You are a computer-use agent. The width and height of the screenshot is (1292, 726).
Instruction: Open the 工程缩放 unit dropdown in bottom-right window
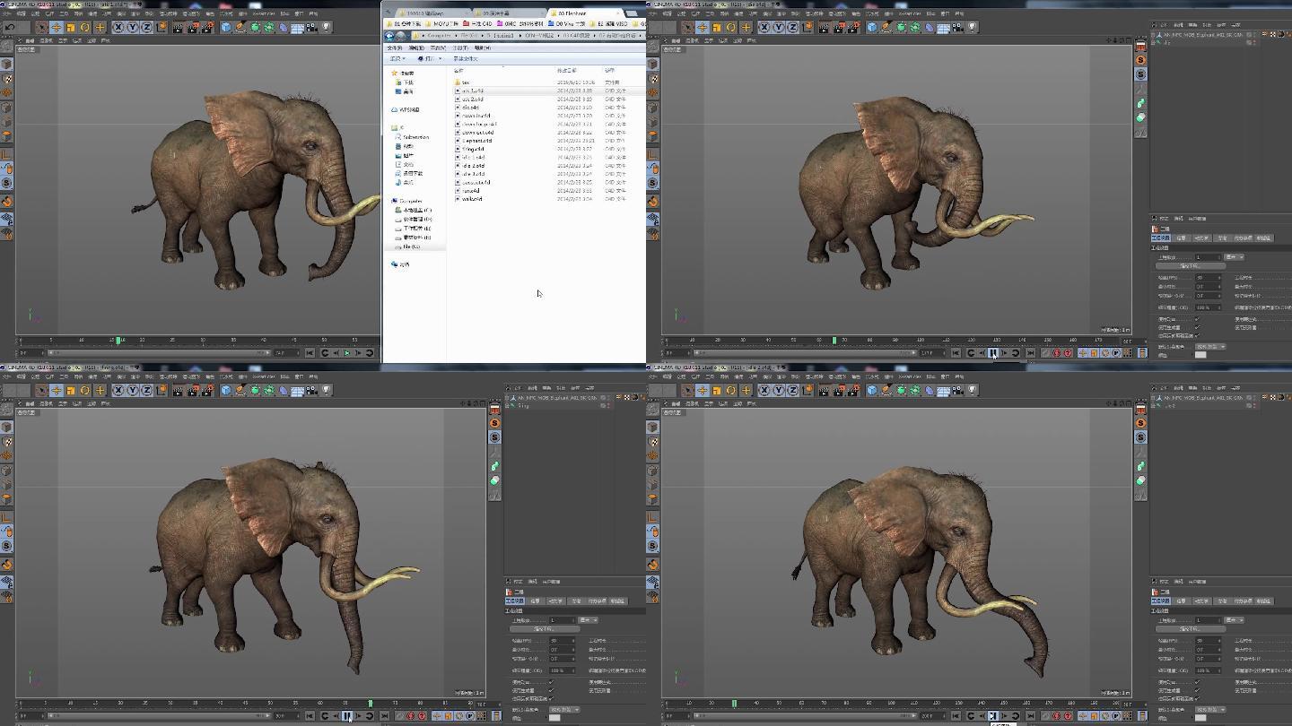pyautogui.click(x=1234, y=620)
